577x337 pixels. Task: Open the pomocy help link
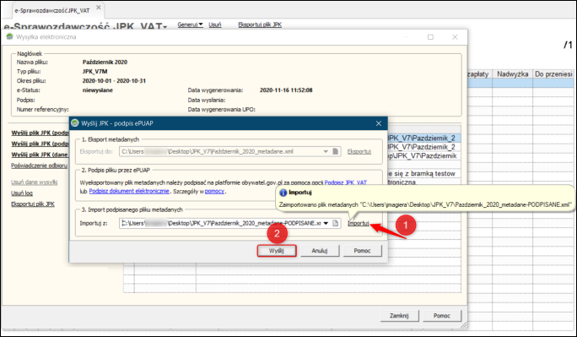[x=214, y=191]
